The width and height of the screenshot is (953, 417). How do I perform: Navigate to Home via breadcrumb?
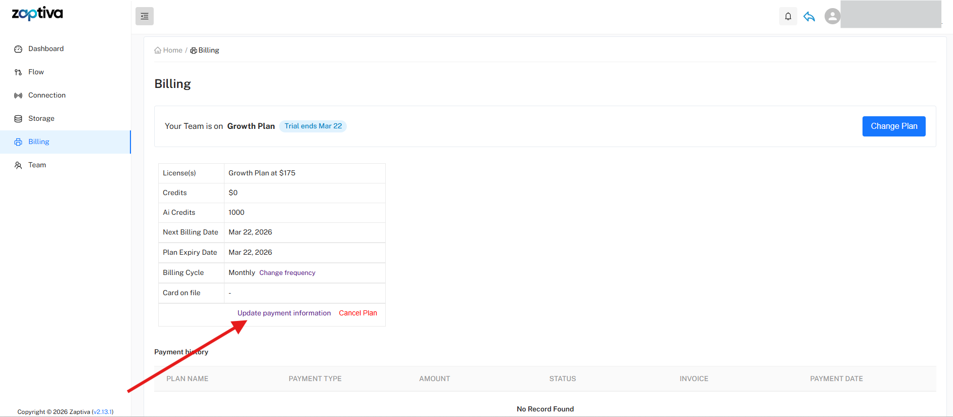[172, 50]
